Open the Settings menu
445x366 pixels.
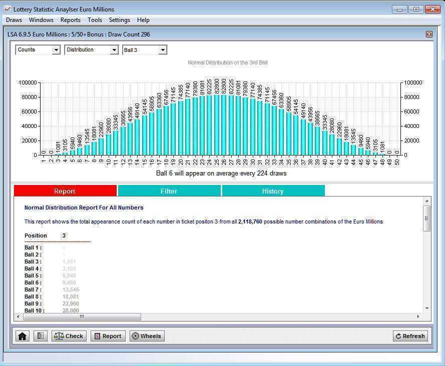[120, 20]
